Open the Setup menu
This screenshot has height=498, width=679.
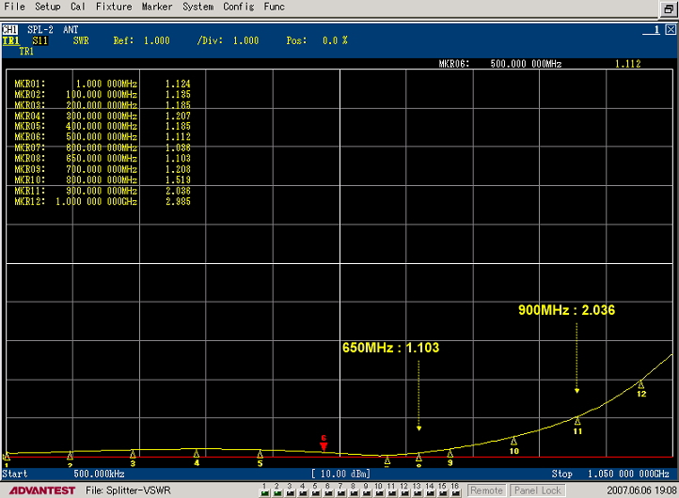click(48, 7)
